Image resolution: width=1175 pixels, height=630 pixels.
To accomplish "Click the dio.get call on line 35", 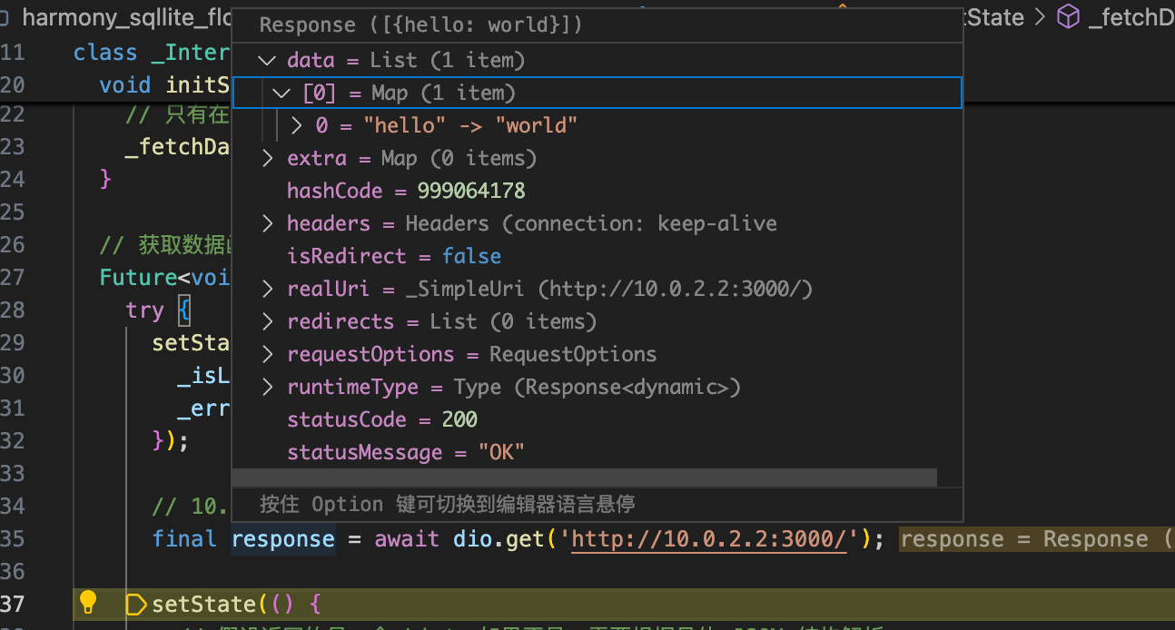I will [499, 539].
